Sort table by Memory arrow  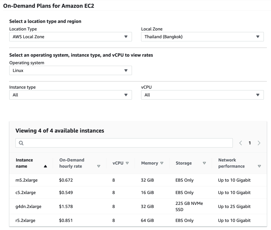point(162,163)
